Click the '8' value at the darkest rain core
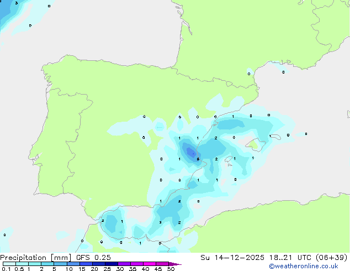Screen dimensions: 350x271 tap(198, 159)
